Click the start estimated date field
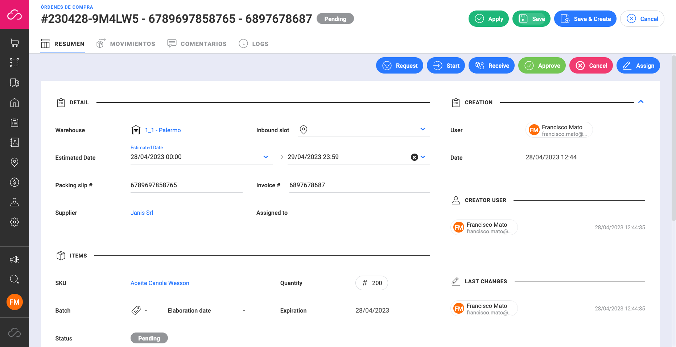The width and height of the screenshot is (676, 347). pos(202,157)
